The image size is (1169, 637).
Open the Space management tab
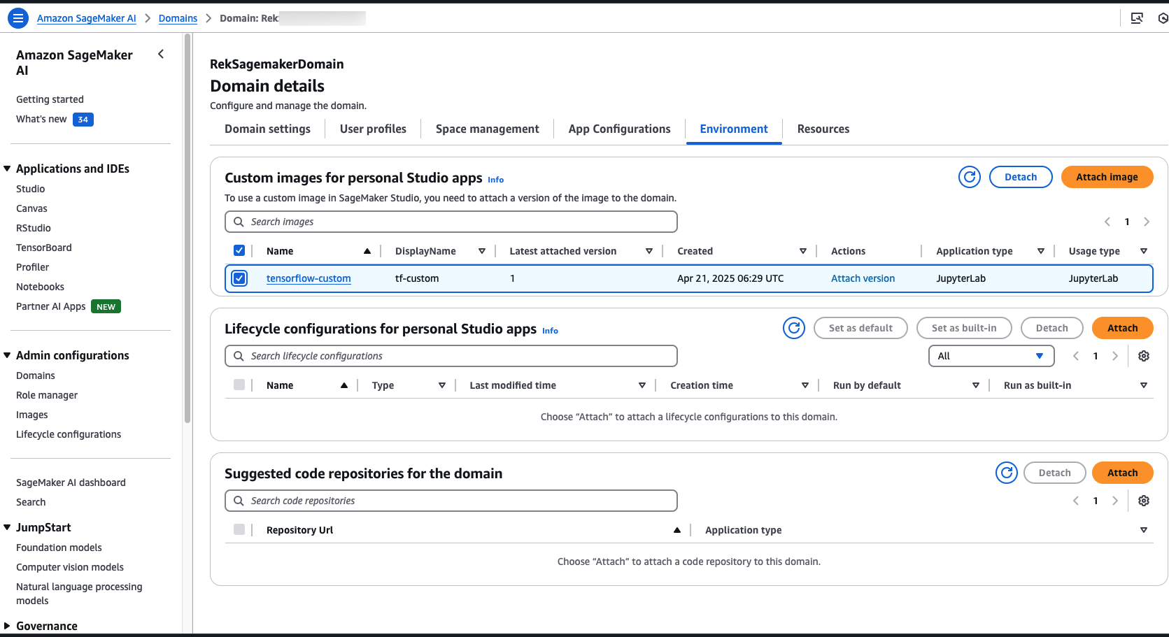488,129
